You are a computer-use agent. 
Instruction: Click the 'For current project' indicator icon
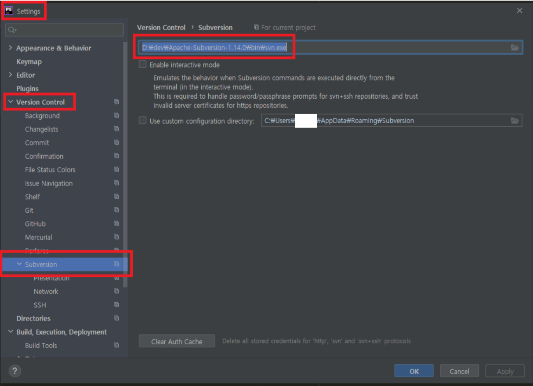click(257, 27)
